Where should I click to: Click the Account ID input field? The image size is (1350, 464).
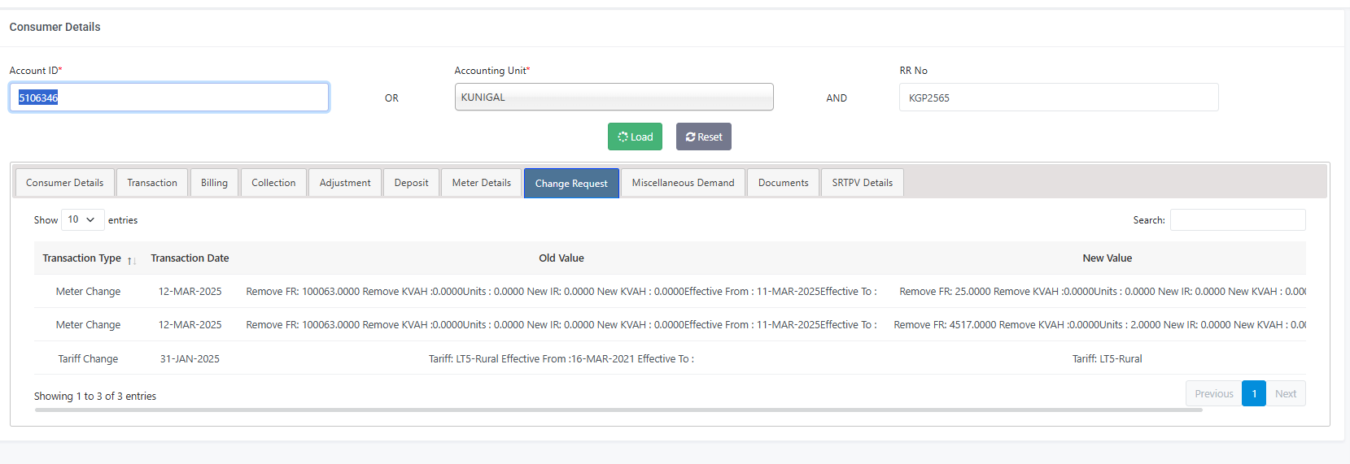point(169,98)
